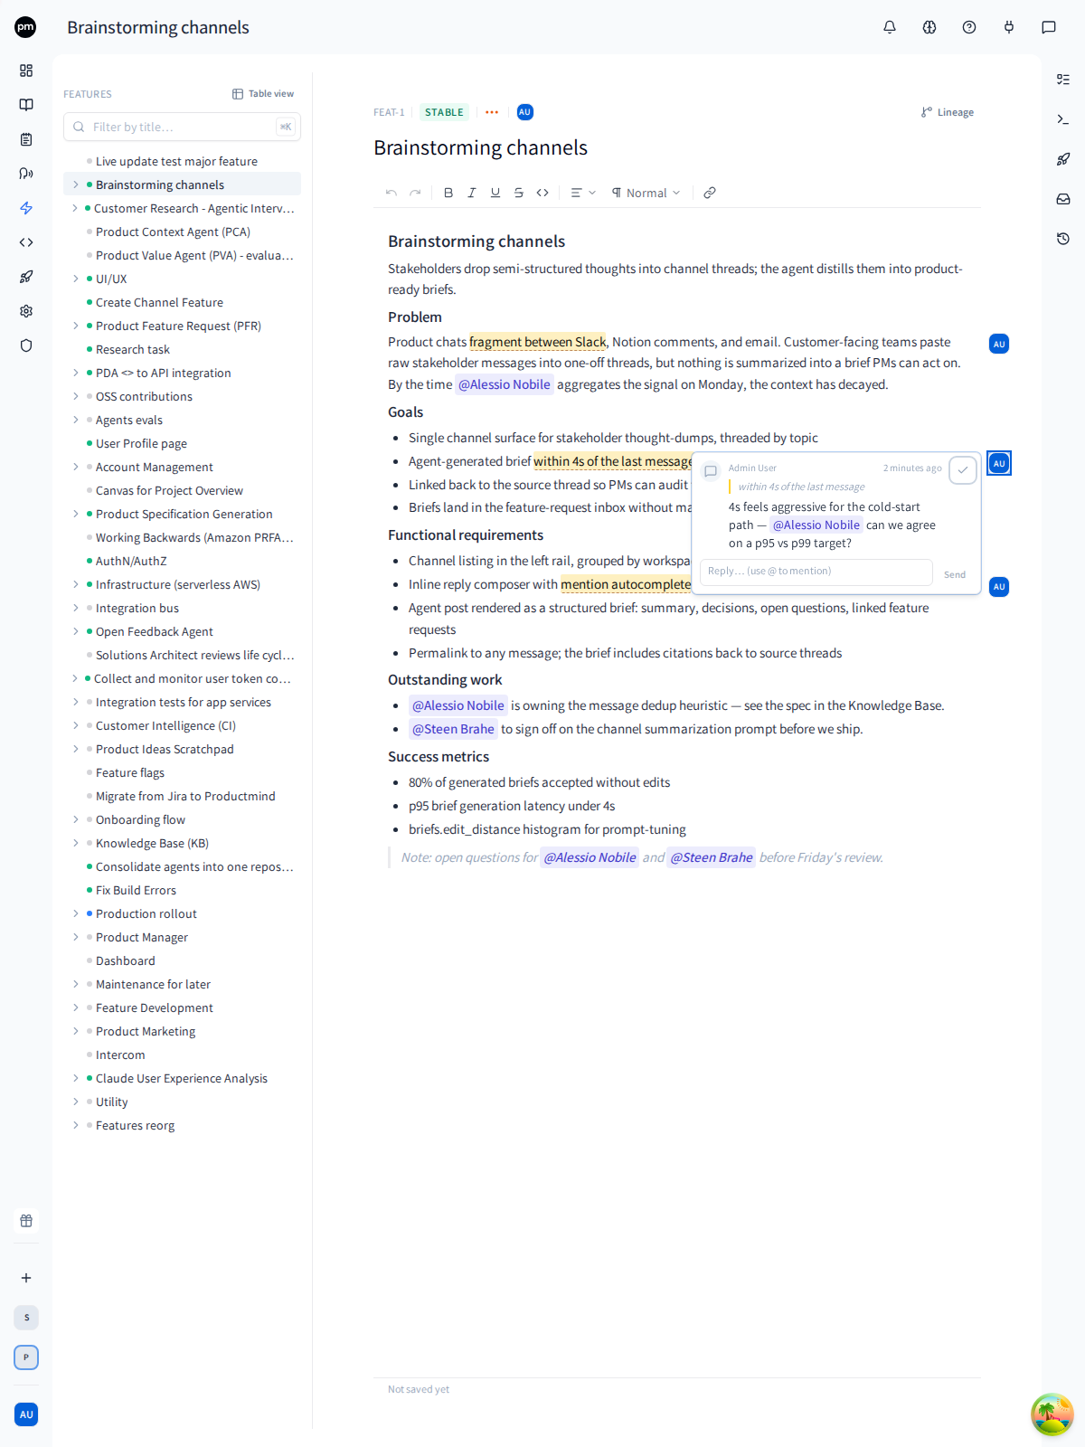Screen dimensions: 1085x1447
Task: Open the AU comment marker beside Problem
Action: pyautogui.click(x=999, y=344)
